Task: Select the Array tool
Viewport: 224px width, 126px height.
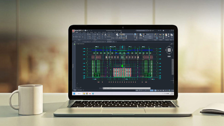Action: (x=99, y=38)
